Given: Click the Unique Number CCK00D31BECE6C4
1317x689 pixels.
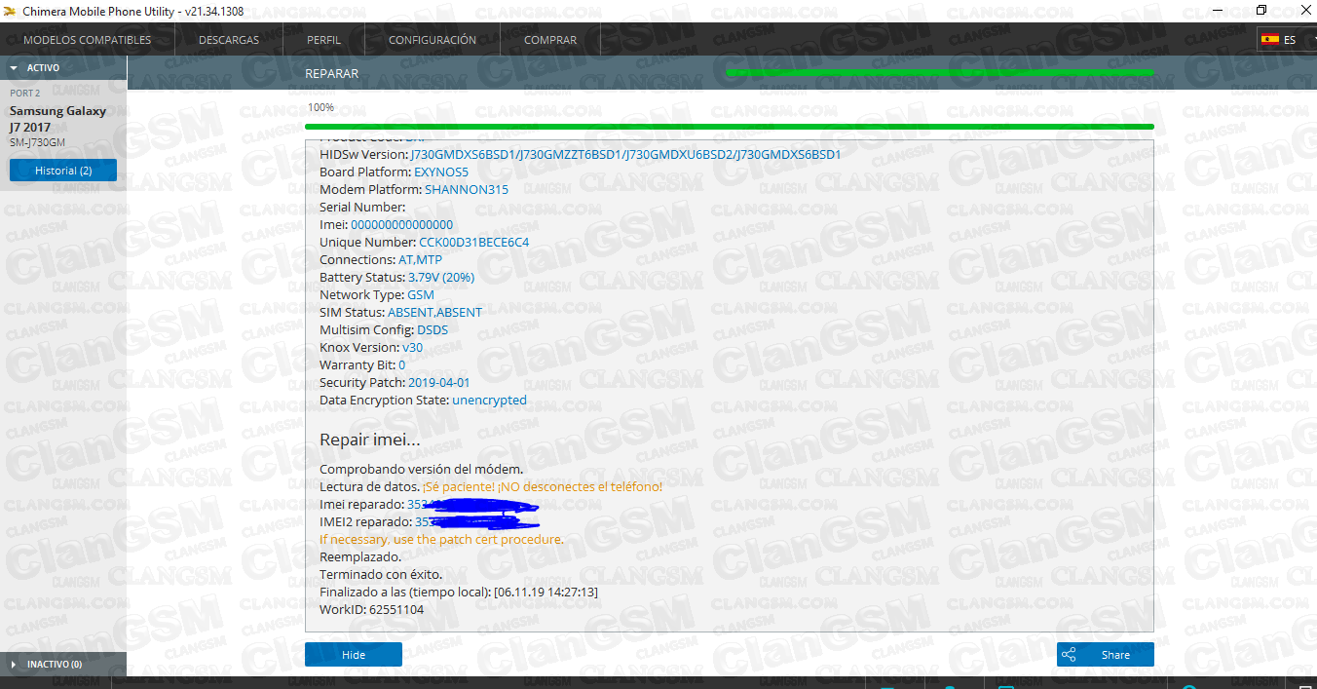Looking at the screenshot, I should (474, 243).
